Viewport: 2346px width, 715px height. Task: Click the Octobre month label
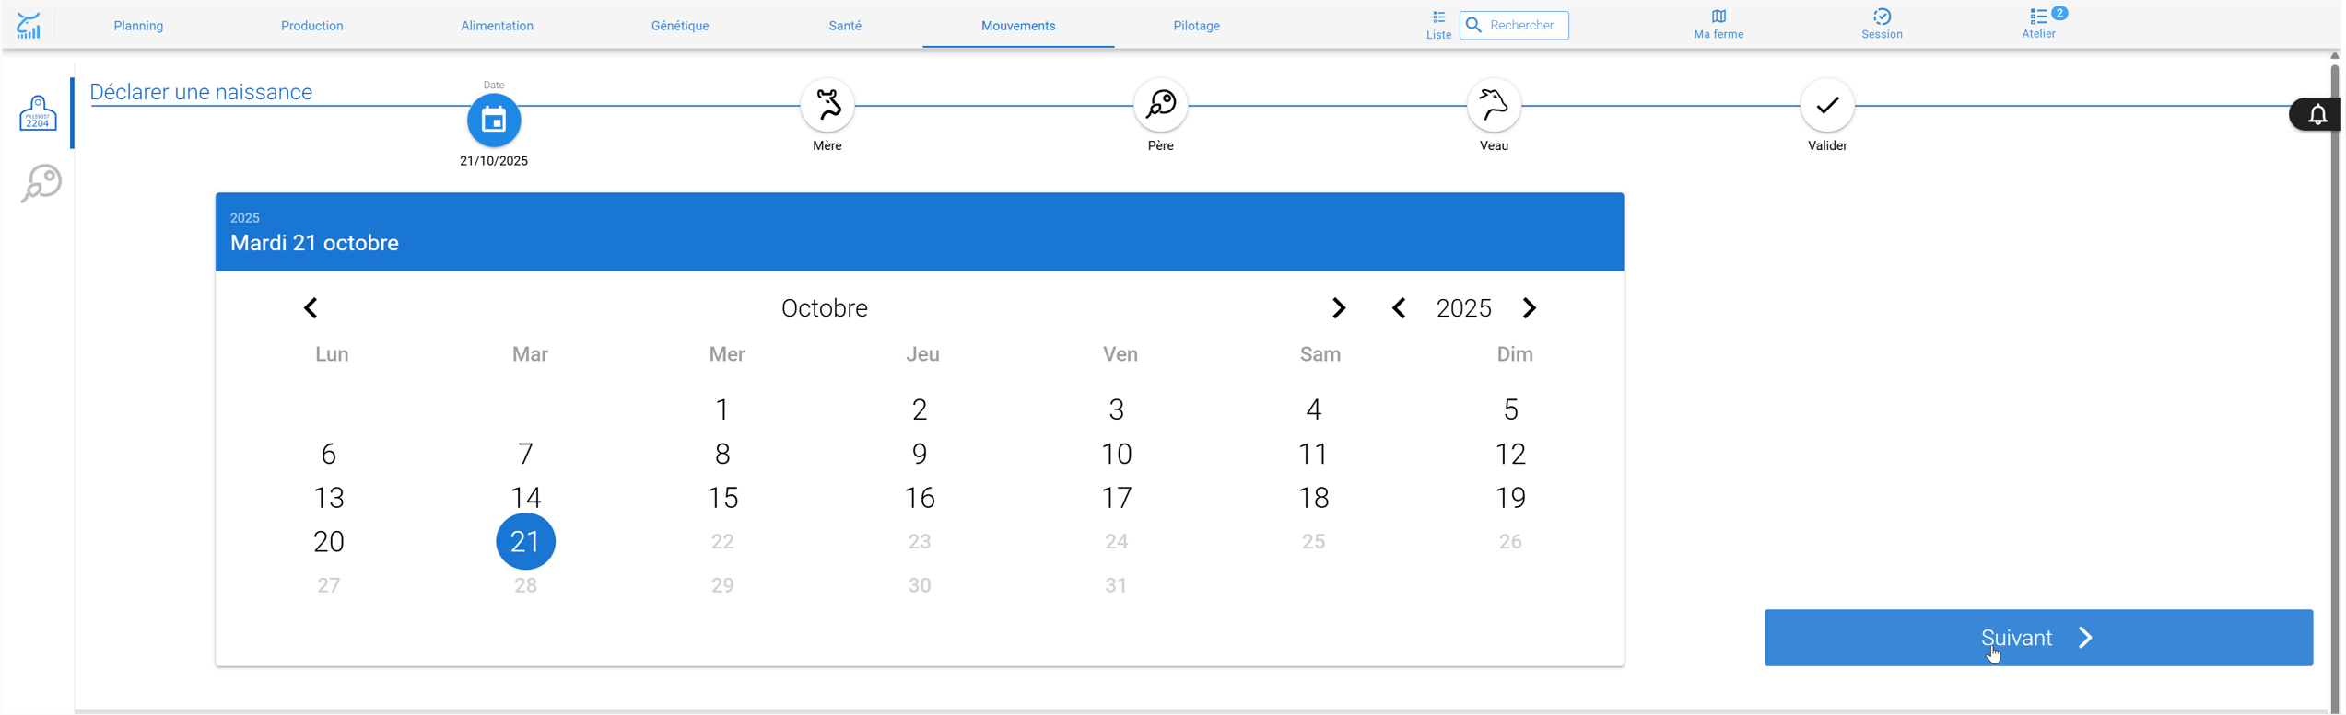coord(826,308)
